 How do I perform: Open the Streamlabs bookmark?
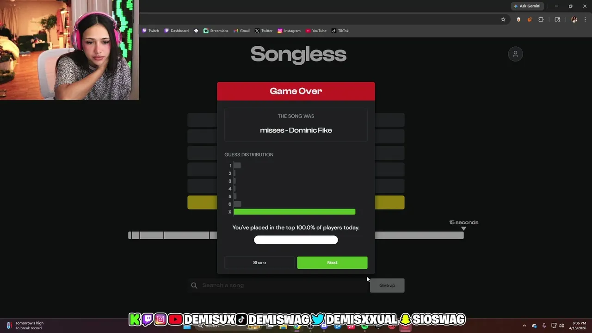216,31
